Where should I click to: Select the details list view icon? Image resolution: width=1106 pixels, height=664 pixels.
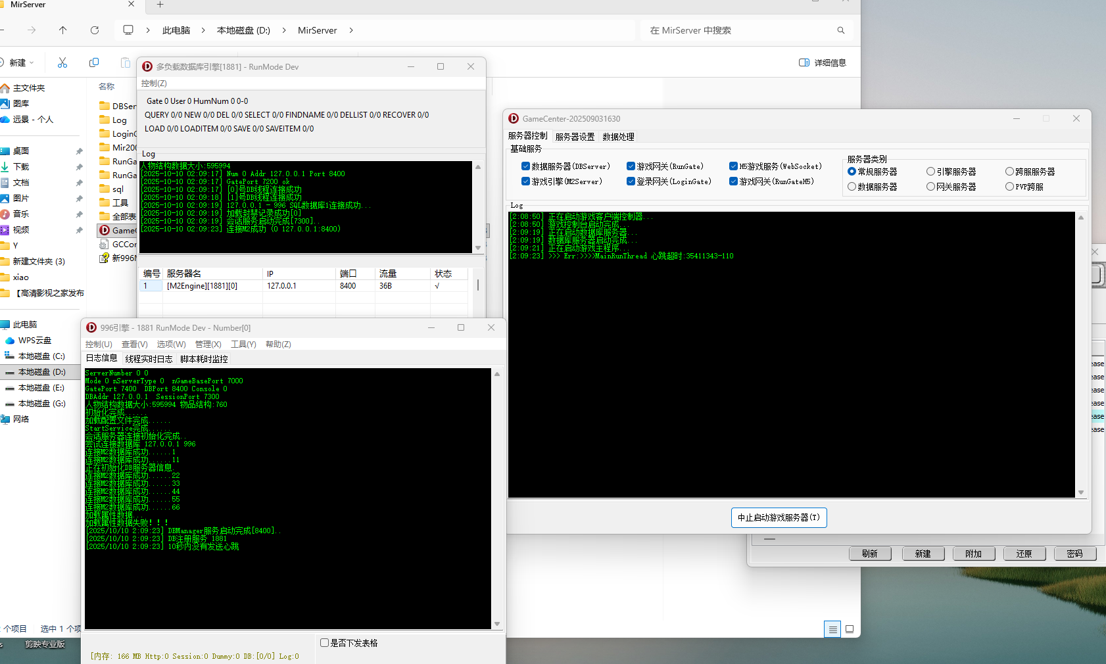click(832, 629)
